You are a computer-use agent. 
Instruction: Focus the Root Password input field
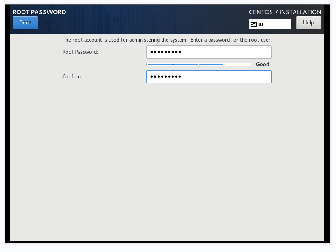click(209, 52)
